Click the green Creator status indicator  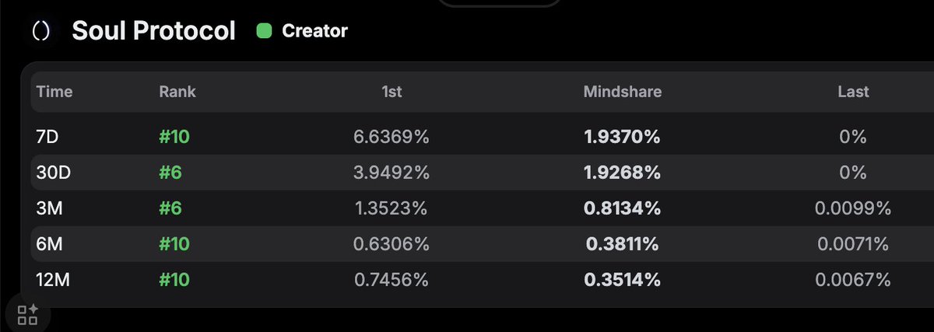pyautogui.click(x=265, y=31)
